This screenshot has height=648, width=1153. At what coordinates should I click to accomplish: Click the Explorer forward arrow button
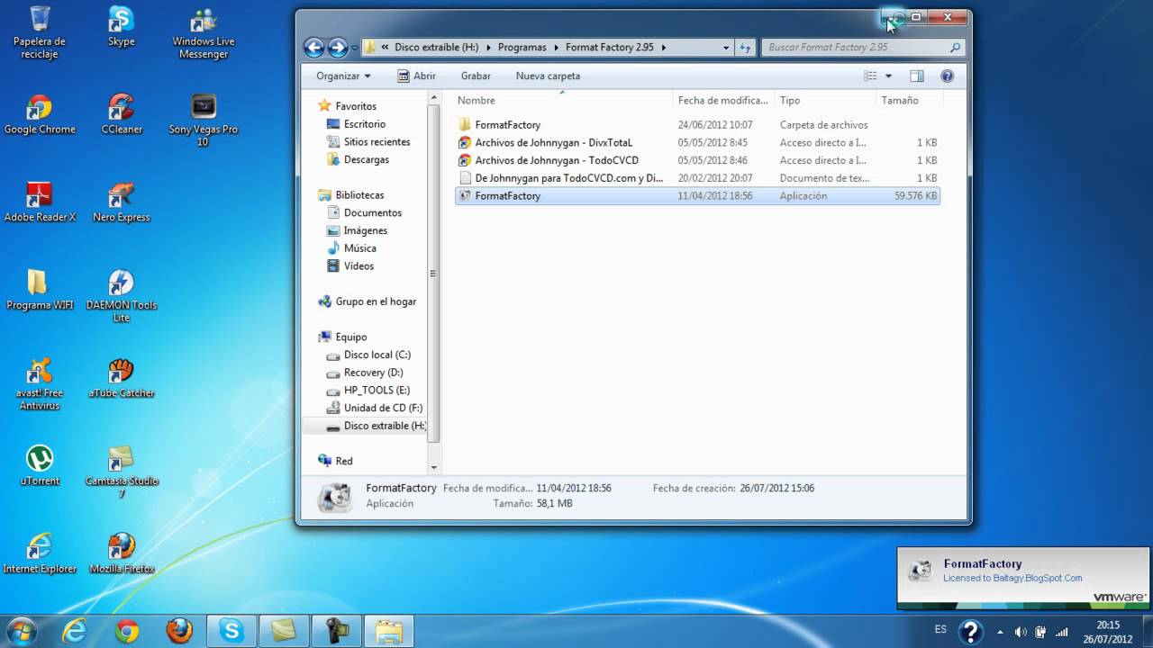tap(338, 48)
